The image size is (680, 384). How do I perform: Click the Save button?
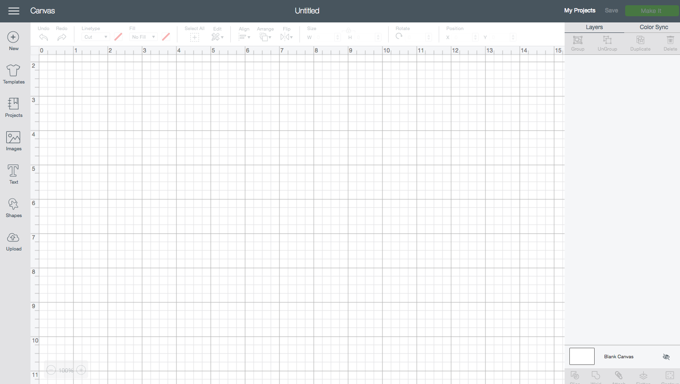[611, 10]
